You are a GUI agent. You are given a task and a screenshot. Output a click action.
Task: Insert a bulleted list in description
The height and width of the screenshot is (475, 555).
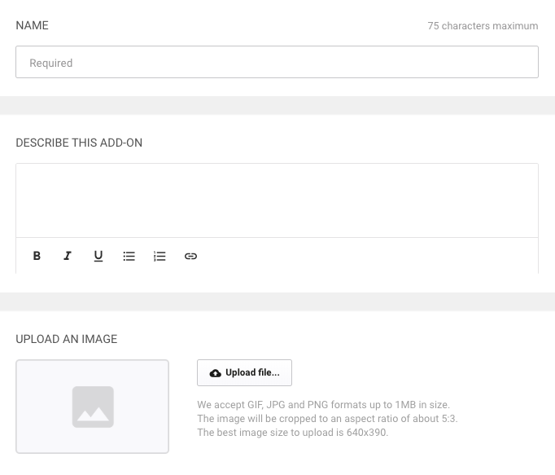point(129,256)
